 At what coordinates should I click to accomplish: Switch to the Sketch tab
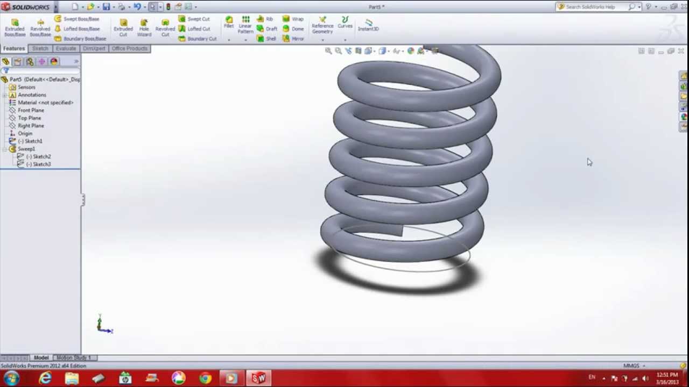tap(40, 48)
